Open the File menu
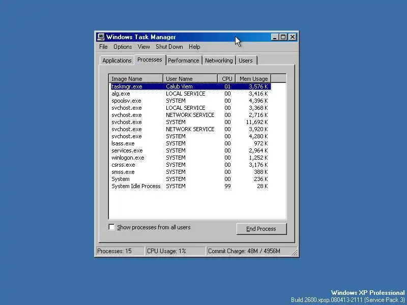The image size is (407, 305). coord(103,47)
